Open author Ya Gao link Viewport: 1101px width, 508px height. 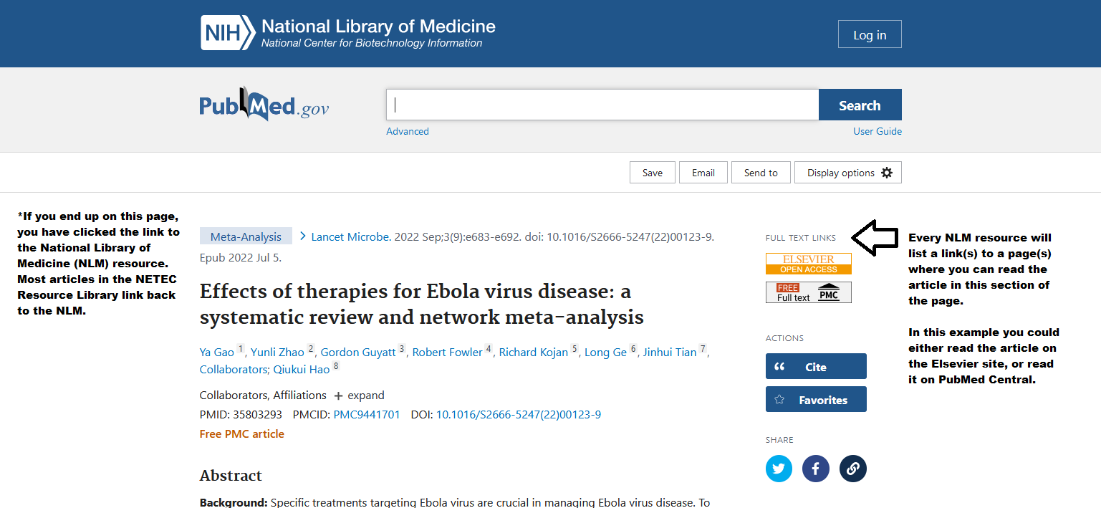point(217,352)
